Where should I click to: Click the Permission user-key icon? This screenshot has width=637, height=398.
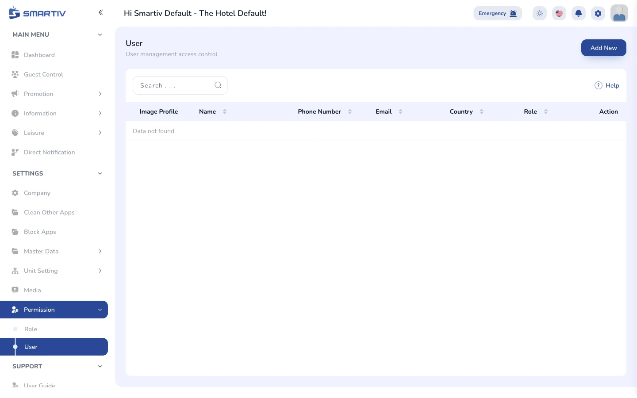coord(15,310)
